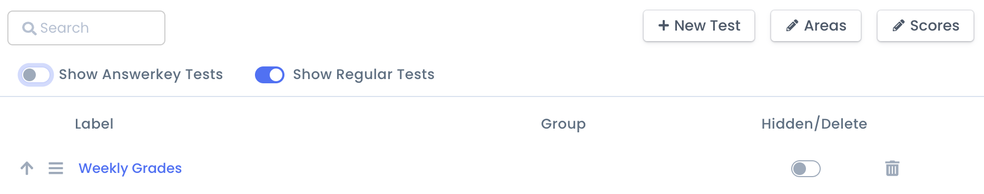The width and height of the screenshot is (984, 194).
Task: Enable the Show Answerkey Tests switch
Action: (x=36, y=75)
